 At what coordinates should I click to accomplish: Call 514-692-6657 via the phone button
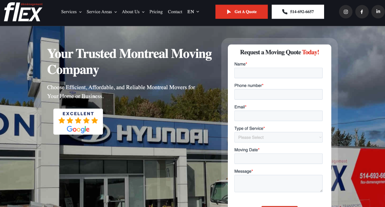click(x=298, y=12)
